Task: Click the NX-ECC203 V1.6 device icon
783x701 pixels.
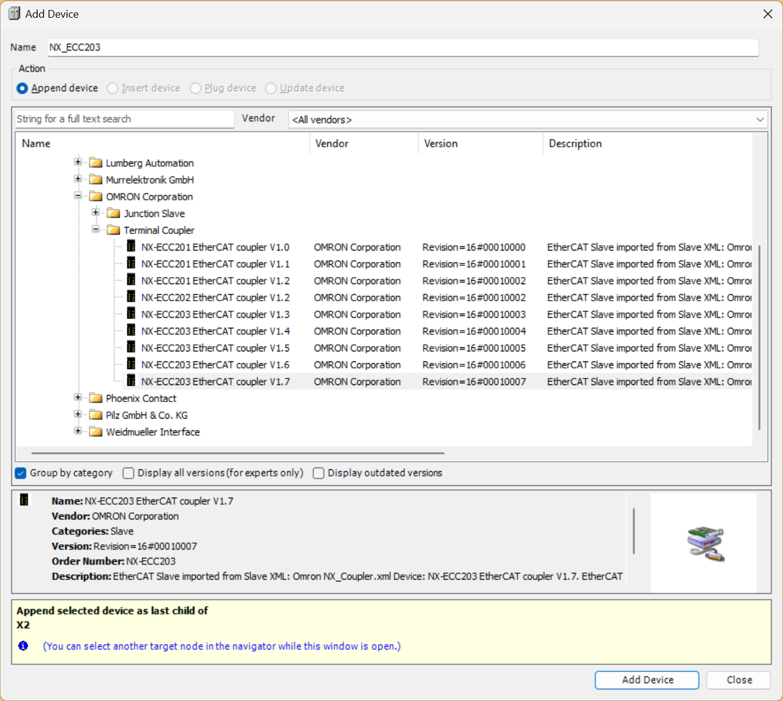Action: (131, 364)
